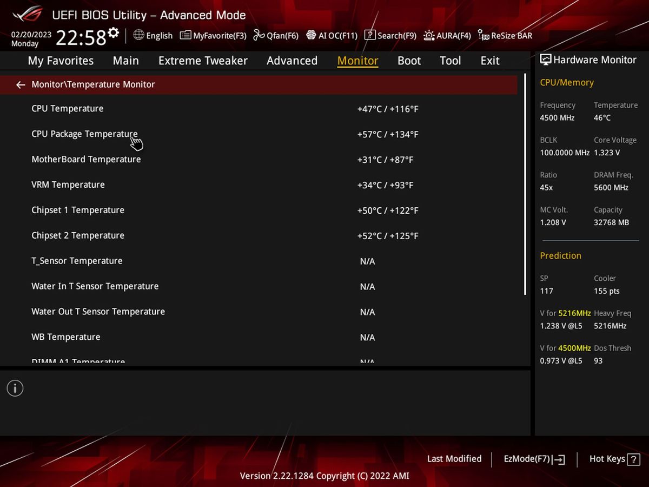Click the +50°C / +122°F value

coord(388,211)
